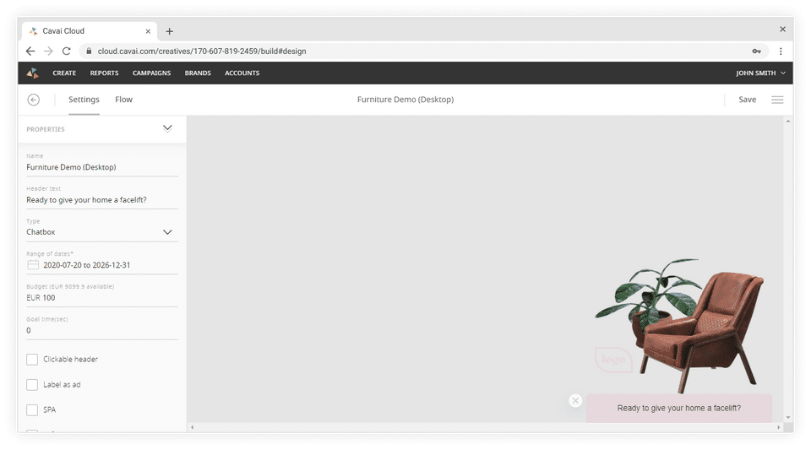Switch to the Settings tab
The width and height of the screenshot is (811, 450).
84,100
